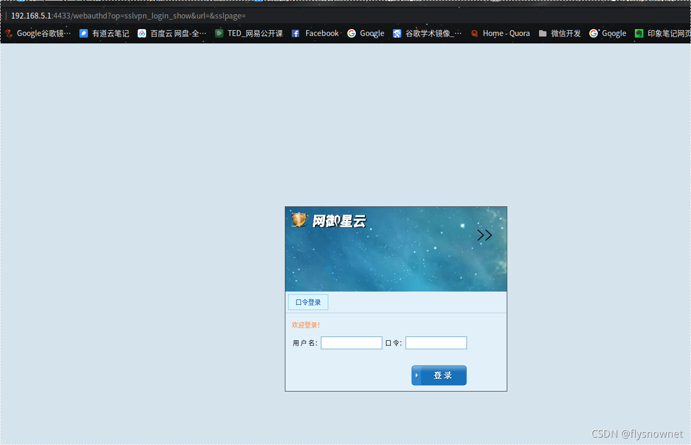Open the 印象笔记网页 bookmark
691x445 pixels.
tap(663, 33)
